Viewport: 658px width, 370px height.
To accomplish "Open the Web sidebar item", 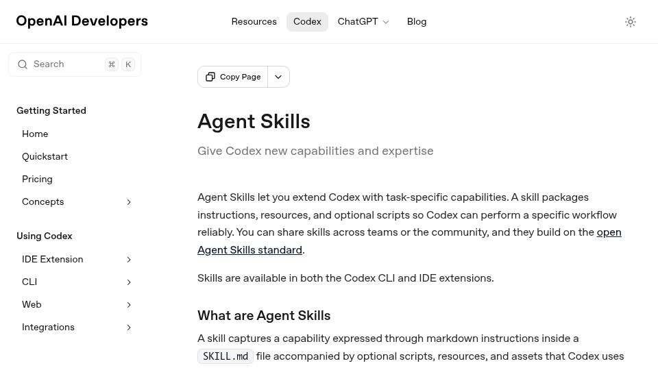I will pos(32,304).
